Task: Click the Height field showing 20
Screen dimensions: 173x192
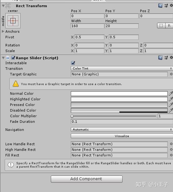Action: [122, 26]
